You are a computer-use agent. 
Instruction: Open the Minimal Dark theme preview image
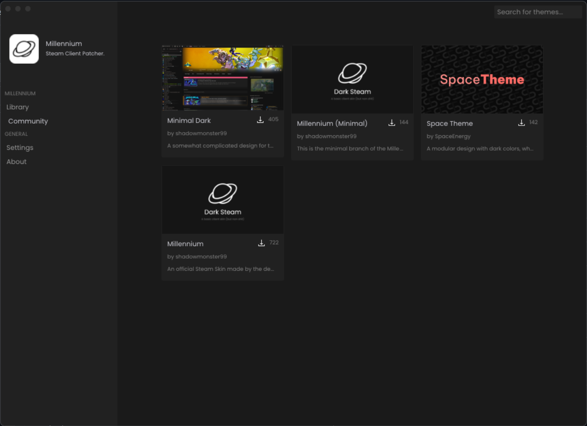click(x=223, y=78)
